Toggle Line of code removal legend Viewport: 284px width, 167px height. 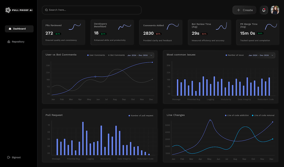click(x=262, y=115)
